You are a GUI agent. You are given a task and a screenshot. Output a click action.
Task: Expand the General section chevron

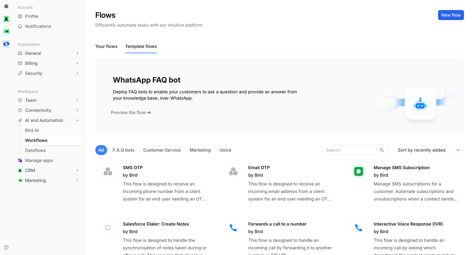(77, 53)
